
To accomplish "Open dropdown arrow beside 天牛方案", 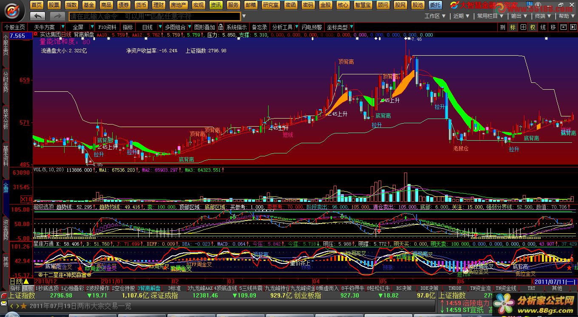I will 62,27.
